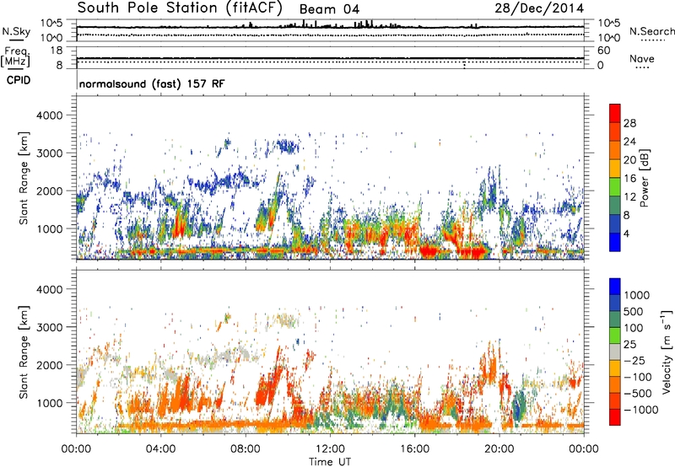Click the 'South Pole Station (fitACF)' title
This screenshot has width=675, height=467.
tap(180, 8)
